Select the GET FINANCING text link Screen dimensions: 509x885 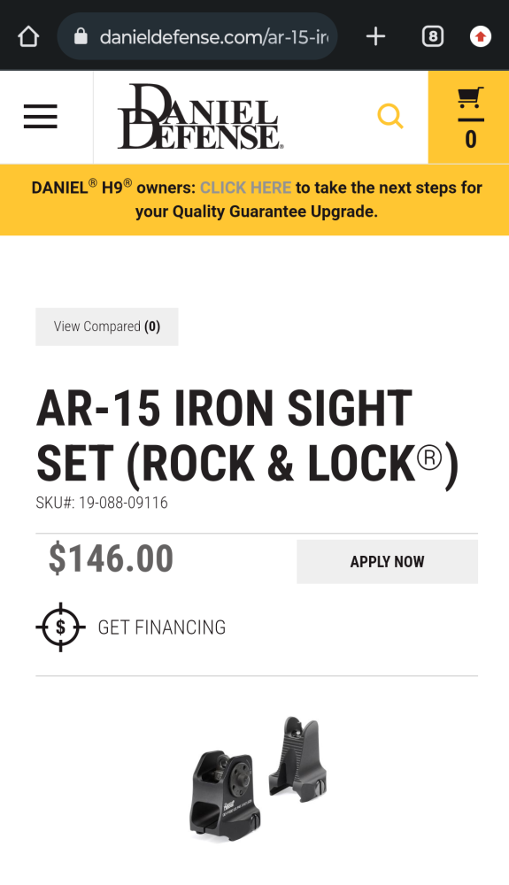pos(162,627)
